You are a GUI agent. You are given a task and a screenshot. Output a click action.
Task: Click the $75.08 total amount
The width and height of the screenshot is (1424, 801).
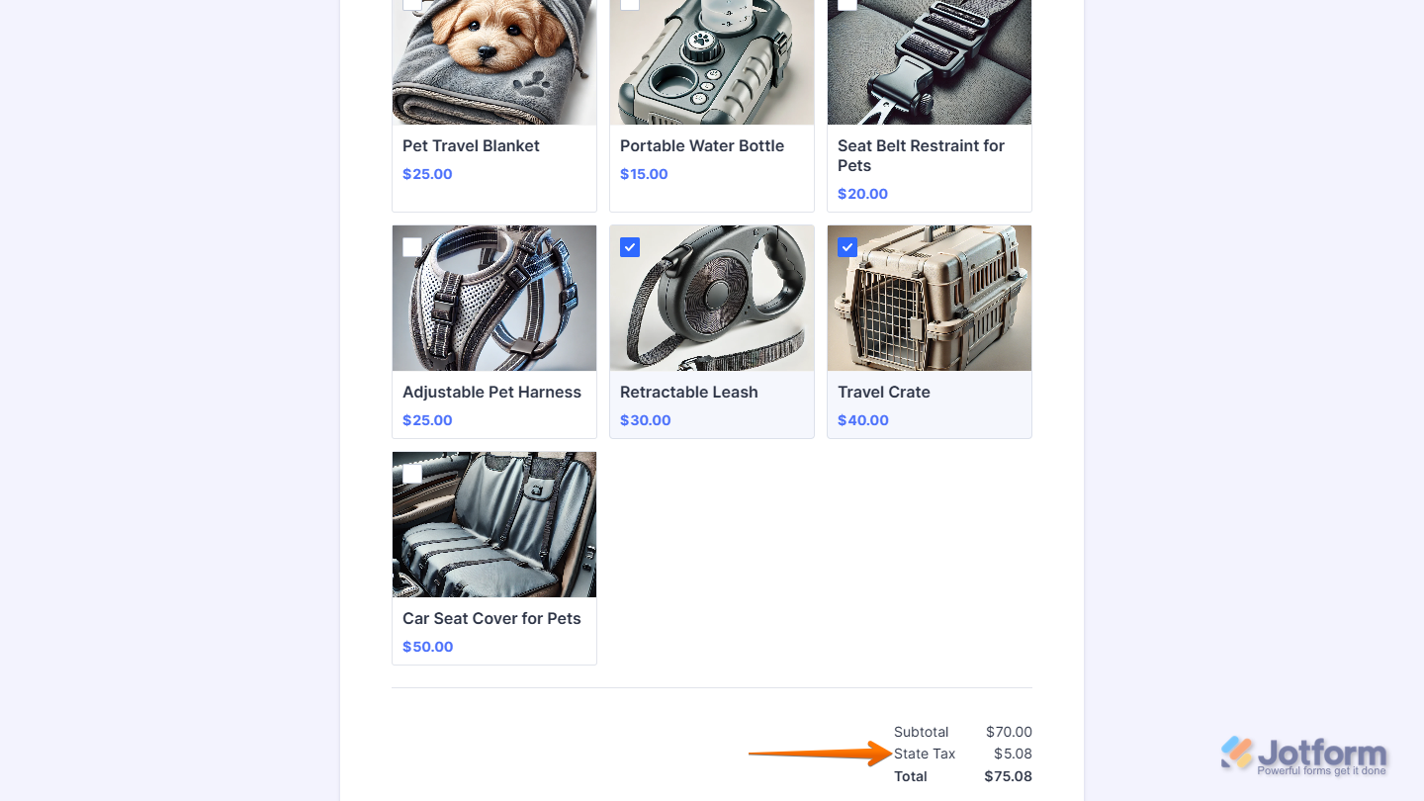tap(1008, 776)
